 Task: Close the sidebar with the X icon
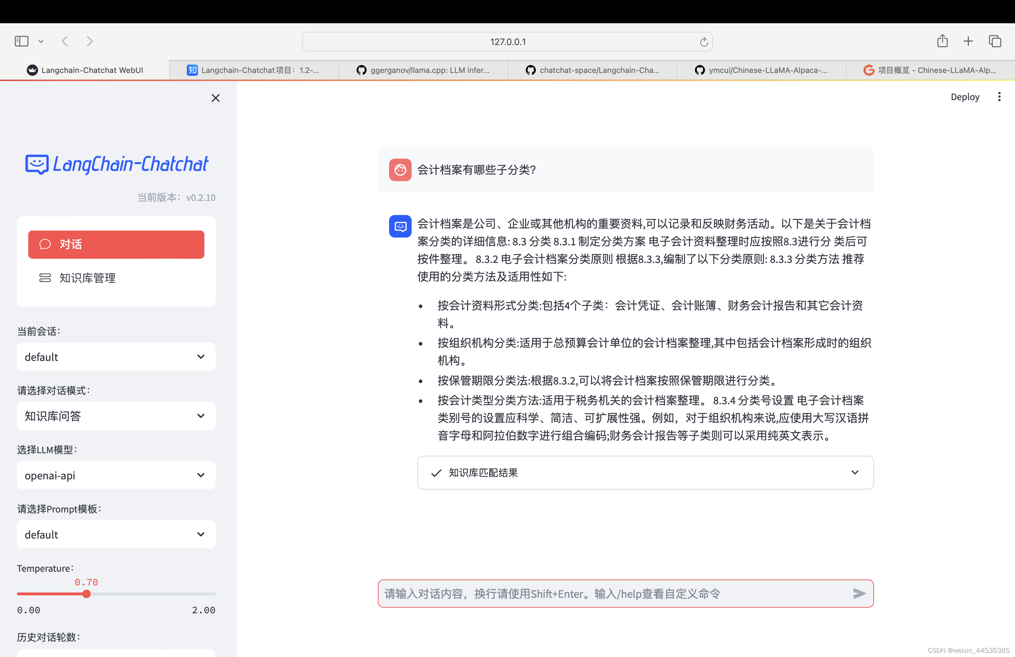[x=216, y=98]
